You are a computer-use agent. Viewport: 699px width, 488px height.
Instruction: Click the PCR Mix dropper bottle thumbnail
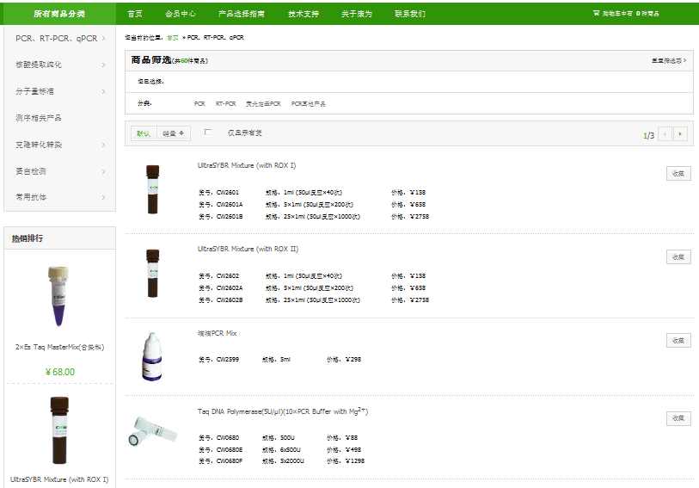point(152,356)
